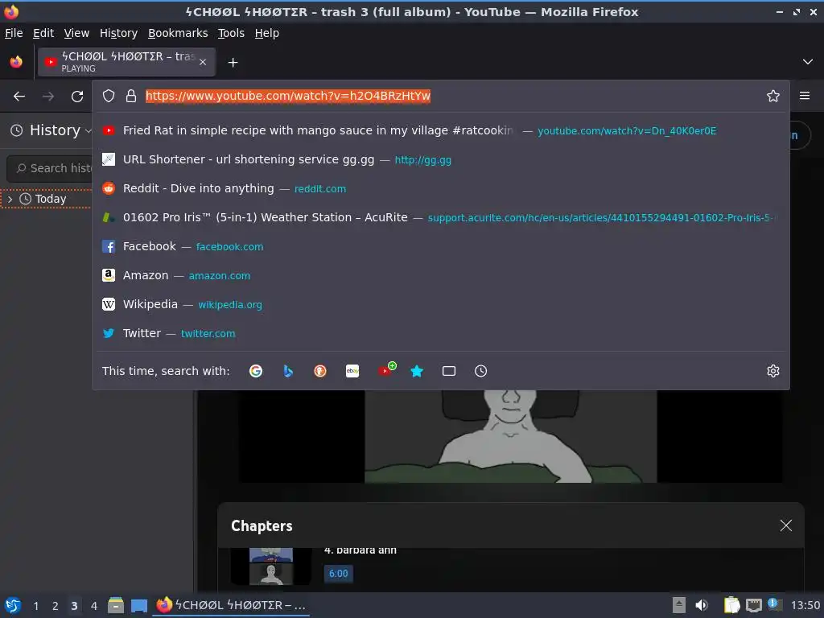Open the View menu
Viewport: 824px width, 618px height.
coord(76,33)
